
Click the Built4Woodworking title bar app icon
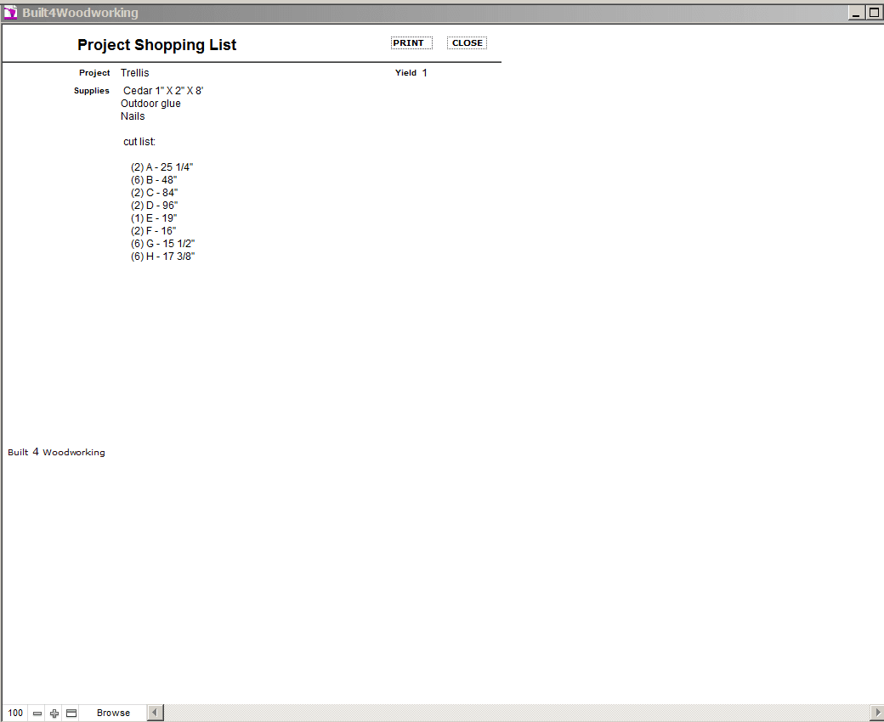click(x=10, y=13)
